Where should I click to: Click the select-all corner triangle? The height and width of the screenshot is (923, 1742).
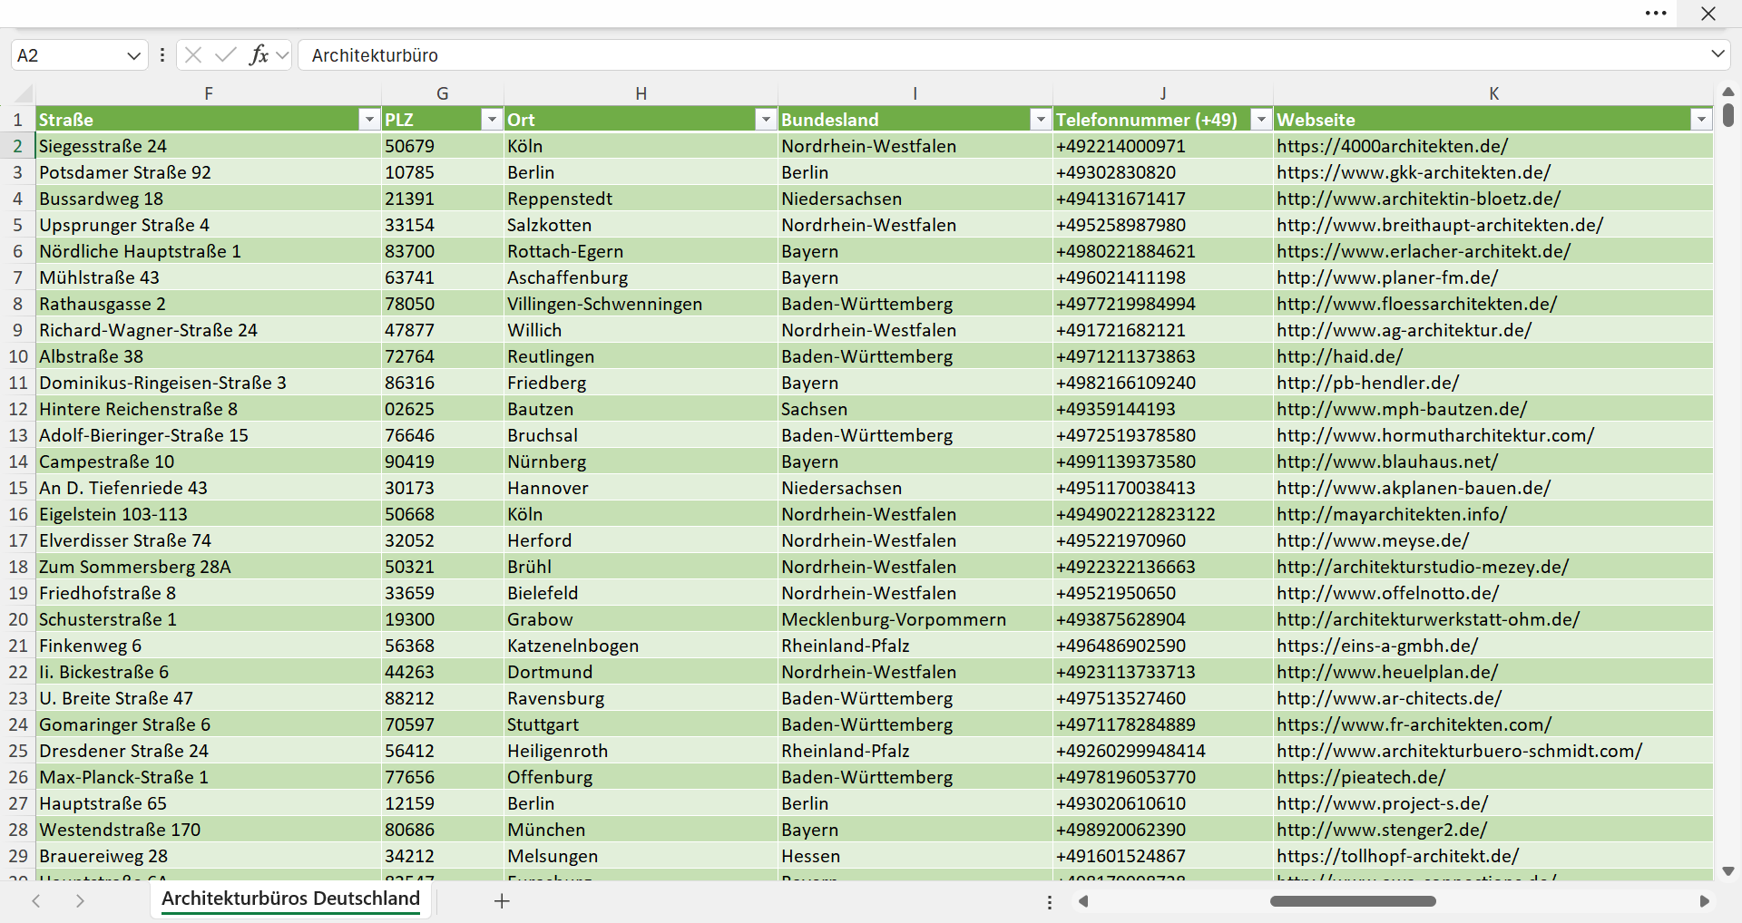click(x=24, y=93)
